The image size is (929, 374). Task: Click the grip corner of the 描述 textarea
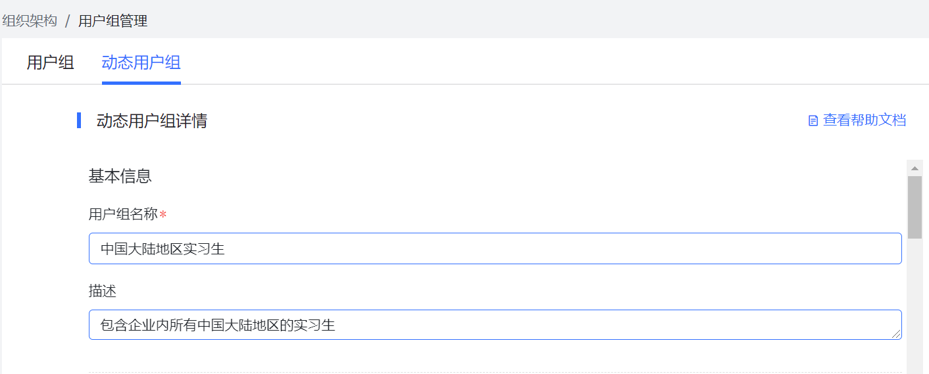click(x=896, y=334)
